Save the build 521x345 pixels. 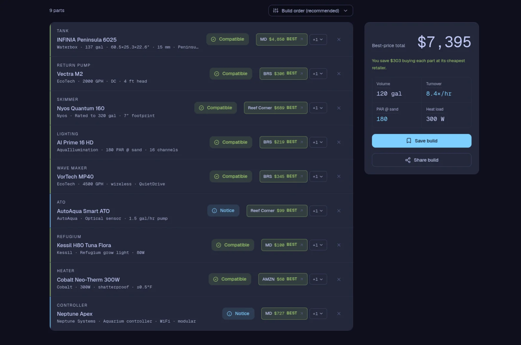point(422,141)
